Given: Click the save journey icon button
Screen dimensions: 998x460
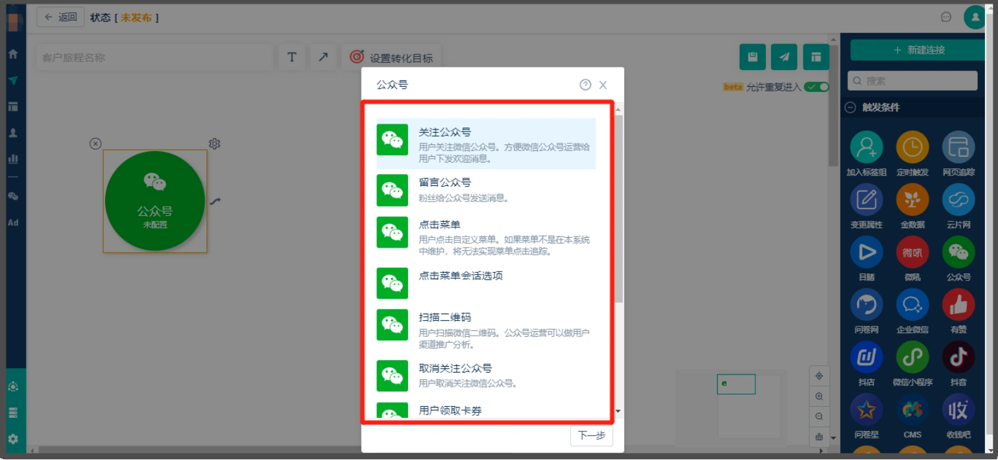Looking at the screenshot, I should coord(753,57).
